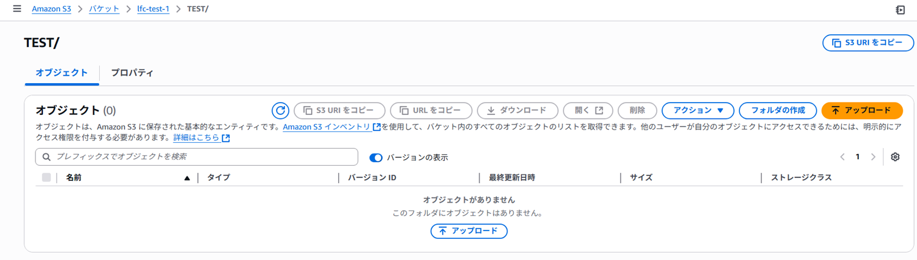The image size is (917, 260).
Task: Go to next page arrow
Action: (873, 157)
